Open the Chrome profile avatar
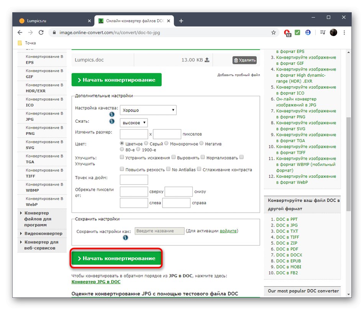The width and height of the screenshot is (364, 310). point(333,33)
